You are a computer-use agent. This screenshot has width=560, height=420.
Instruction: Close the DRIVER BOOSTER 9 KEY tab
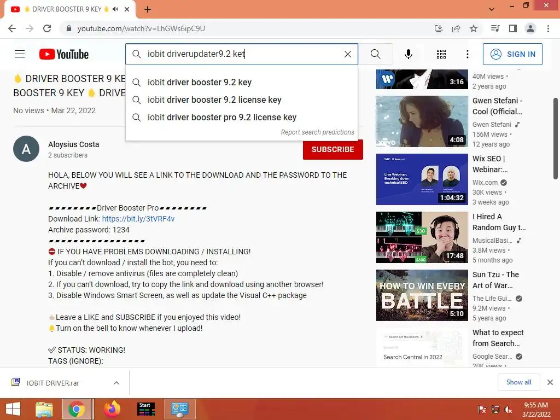click(x=127, y=9)
